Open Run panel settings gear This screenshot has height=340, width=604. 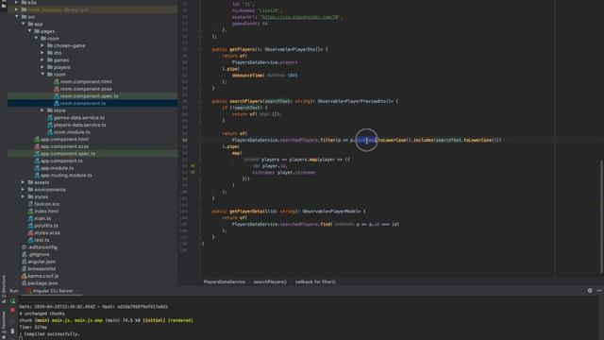590,291
